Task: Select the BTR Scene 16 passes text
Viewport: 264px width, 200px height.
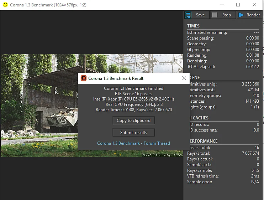Action: [x=133, y=94]
